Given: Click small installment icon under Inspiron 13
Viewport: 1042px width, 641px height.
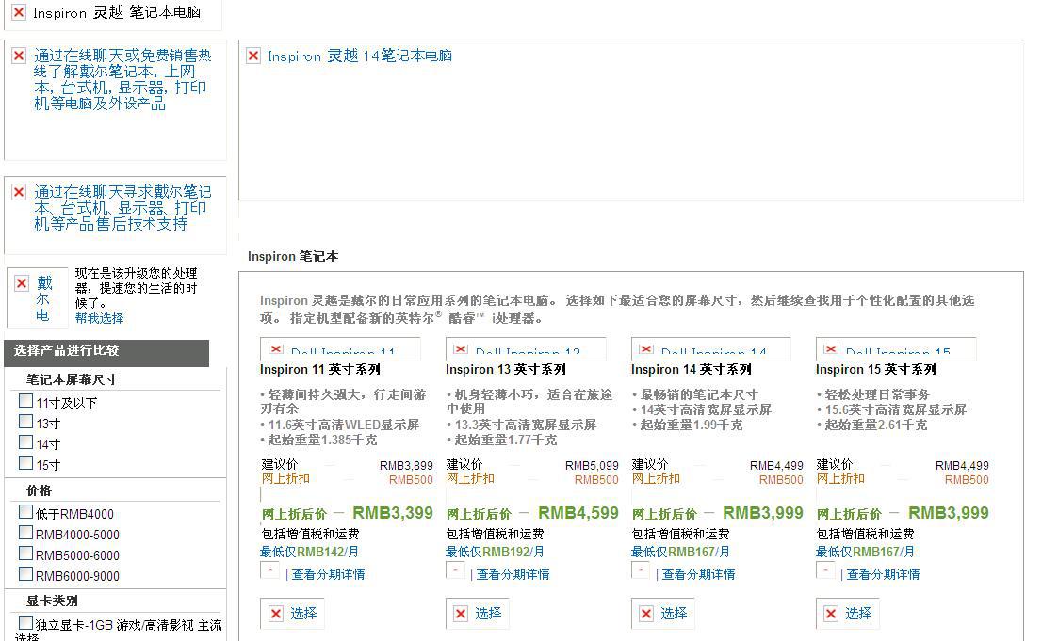Looking at the screenshot, I should (455, 569).
